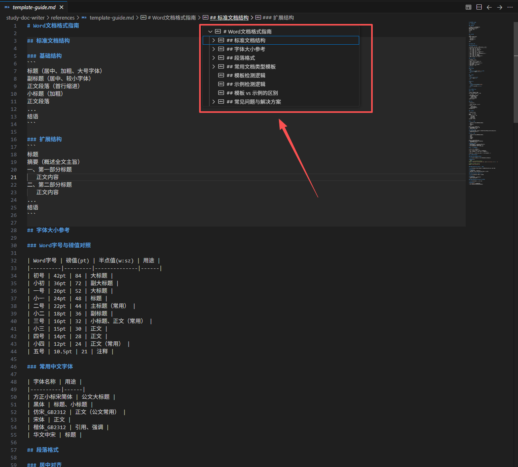Click the '华文中宋' table cell

[x=45, y=435]
